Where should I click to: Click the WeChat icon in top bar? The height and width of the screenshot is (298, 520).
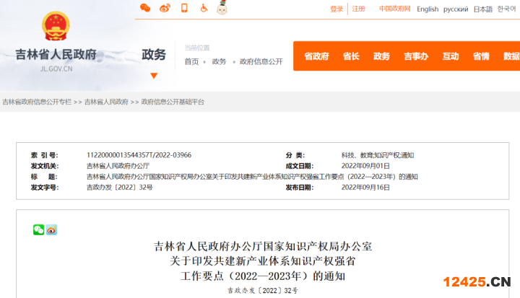pyautogui.click(x=145, y=9)
